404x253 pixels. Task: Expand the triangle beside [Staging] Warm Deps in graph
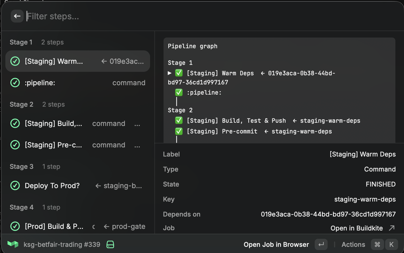coord(170,73)
